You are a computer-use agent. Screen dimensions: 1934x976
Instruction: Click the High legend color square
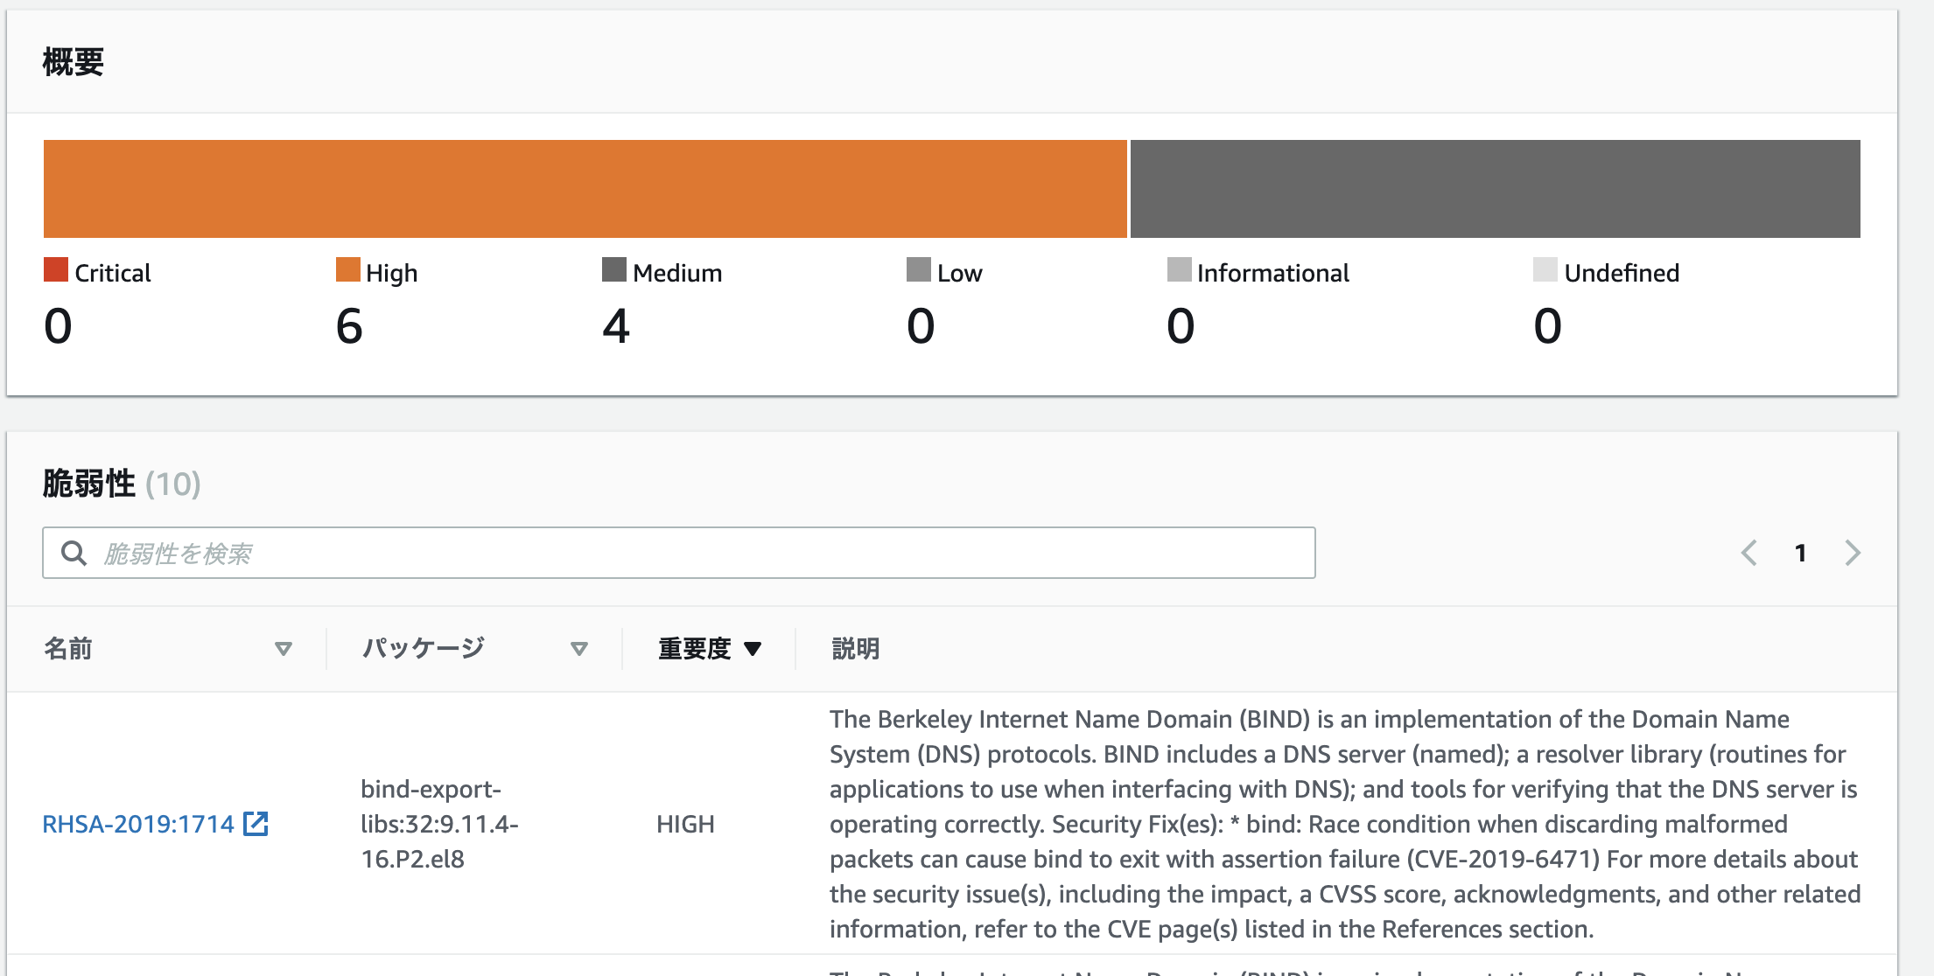[347, 269]
